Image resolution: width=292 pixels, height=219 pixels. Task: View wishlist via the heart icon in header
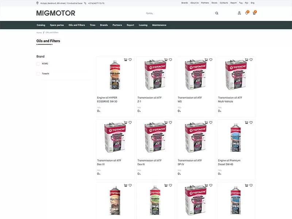[247, 13]
